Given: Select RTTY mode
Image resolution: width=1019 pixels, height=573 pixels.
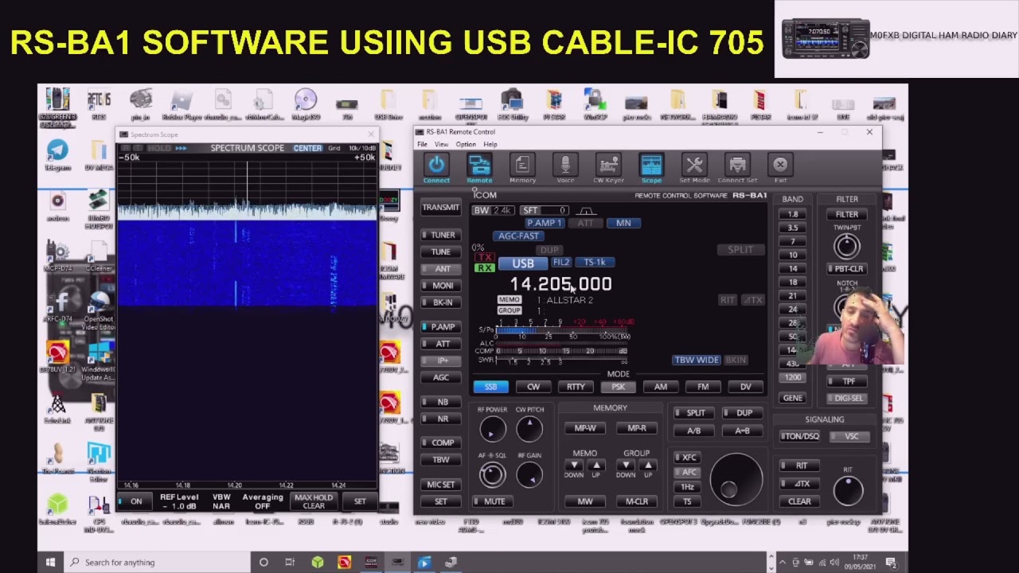Looking at the screenshot, I should 576,387.
